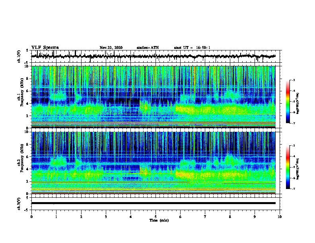Click the time axis tick label "1"
Image resolution: width=315 pixels, height=243 pixels.
[x=56, y=217]
